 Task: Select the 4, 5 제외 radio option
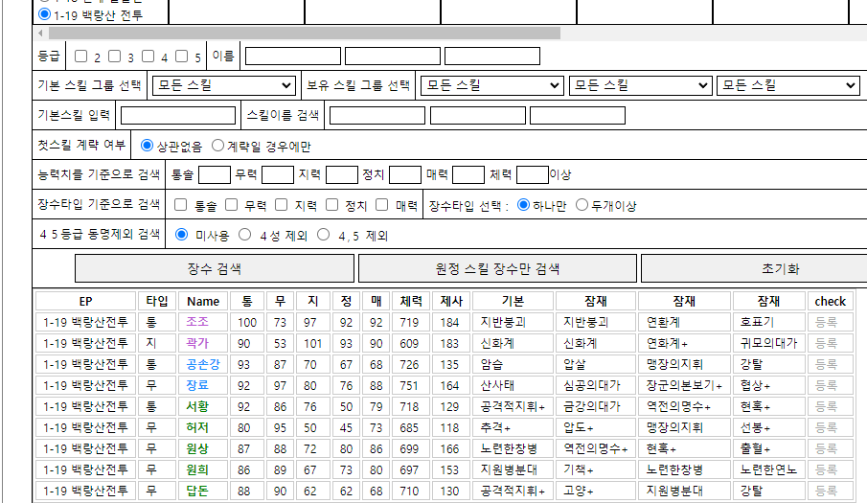coord(324,235)
